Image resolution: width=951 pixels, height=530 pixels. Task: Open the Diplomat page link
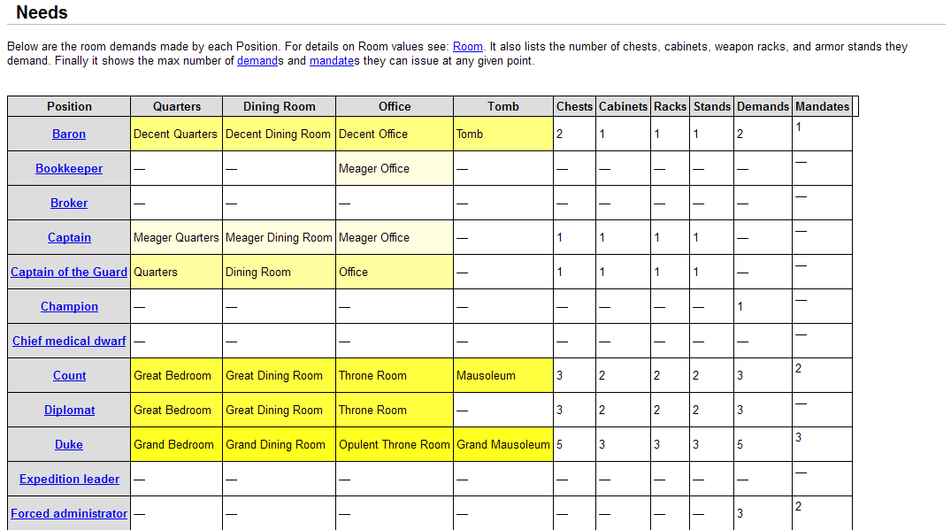[69, 410]
